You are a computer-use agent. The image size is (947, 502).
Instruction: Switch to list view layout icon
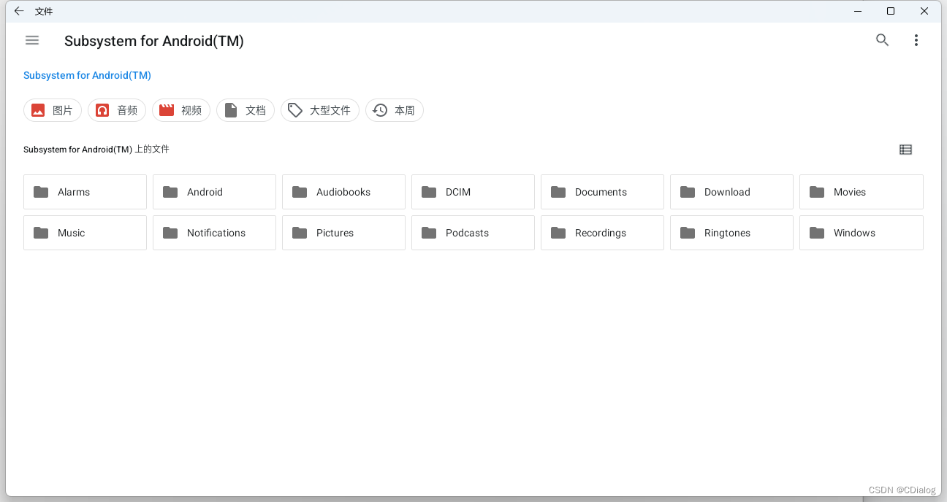(x=905, y=150)
